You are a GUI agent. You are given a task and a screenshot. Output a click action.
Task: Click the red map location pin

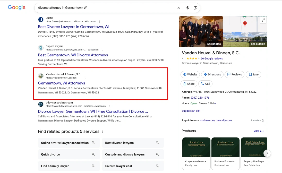[x=245, y=24]
